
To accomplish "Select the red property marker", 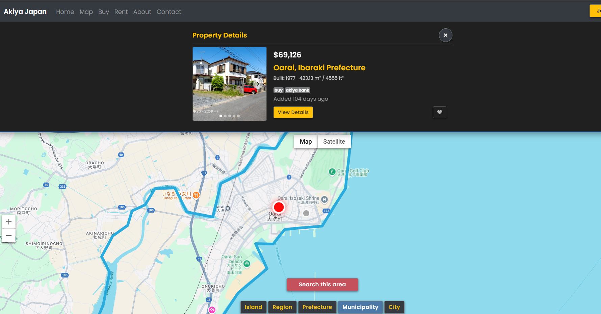I will pos(279,207).
